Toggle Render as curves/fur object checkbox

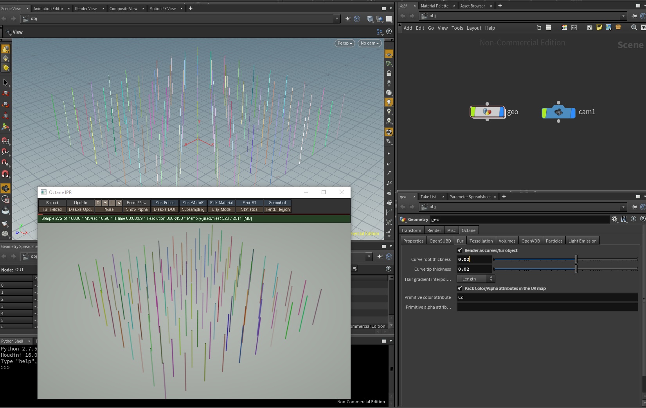tap(460, 250)
